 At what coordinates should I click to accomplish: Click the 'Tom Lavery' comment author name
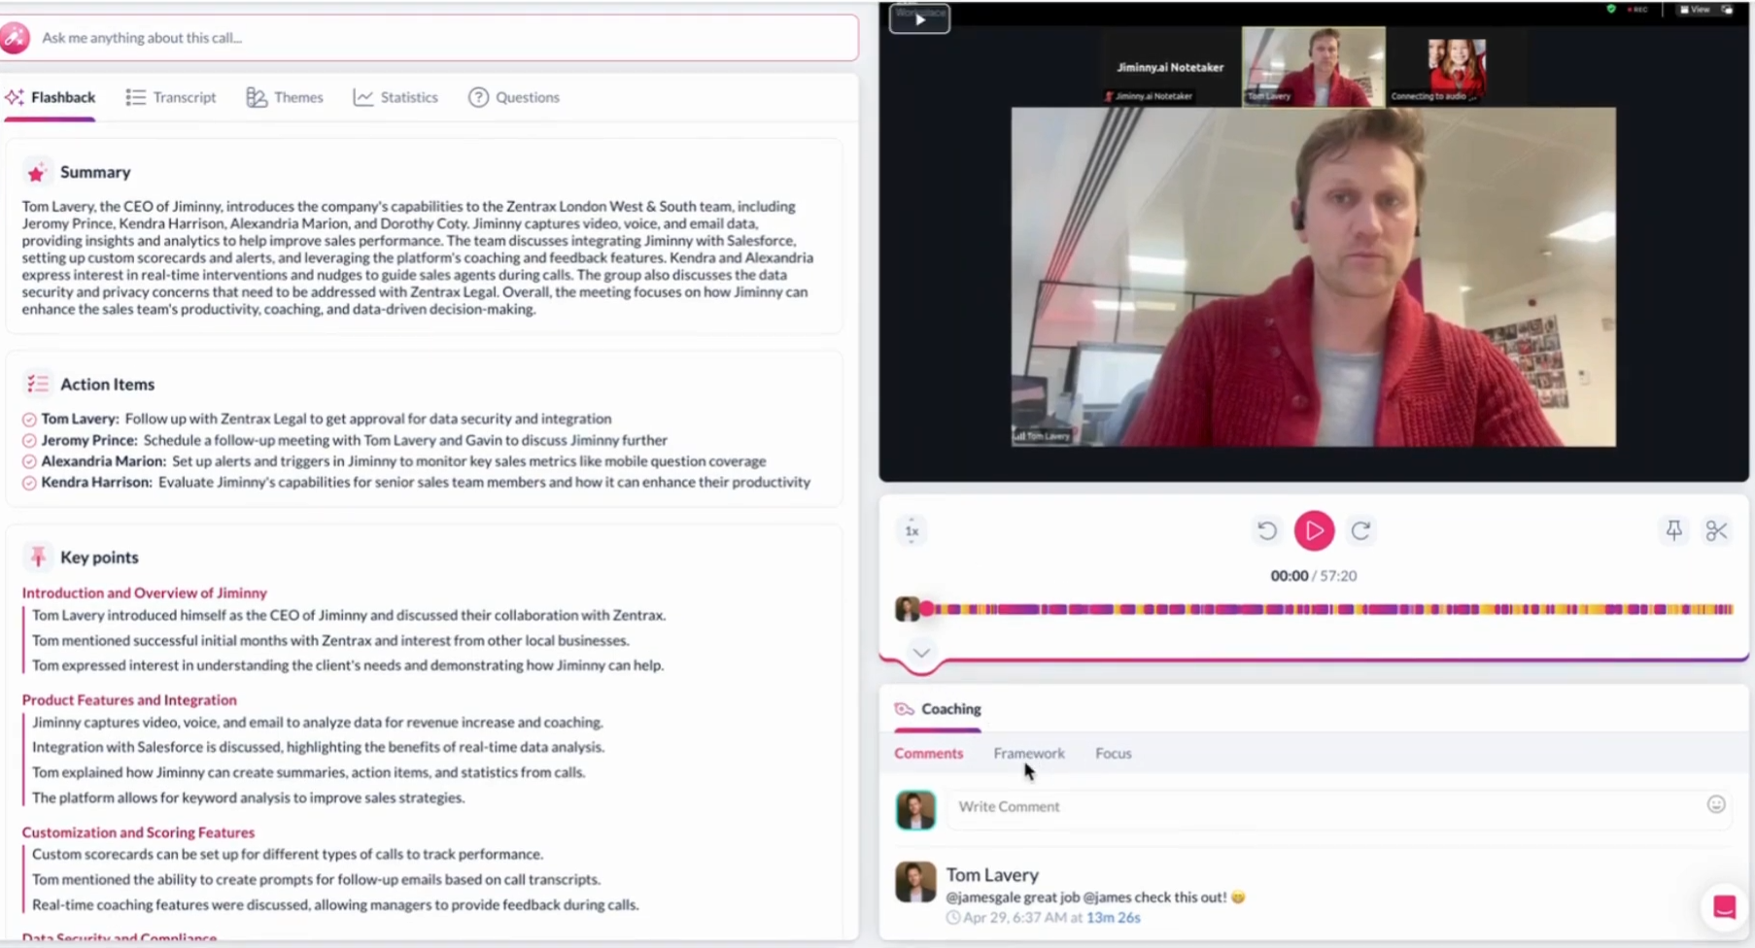[x=992, y=874]
